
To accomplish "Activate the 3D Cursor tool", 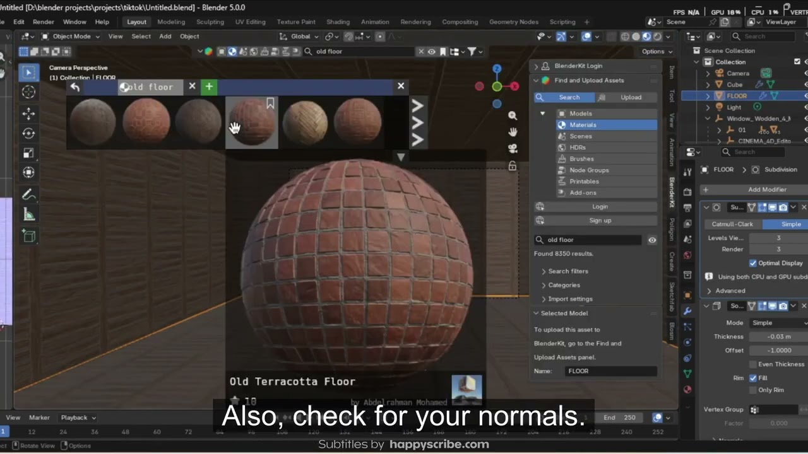I will 28,93.
